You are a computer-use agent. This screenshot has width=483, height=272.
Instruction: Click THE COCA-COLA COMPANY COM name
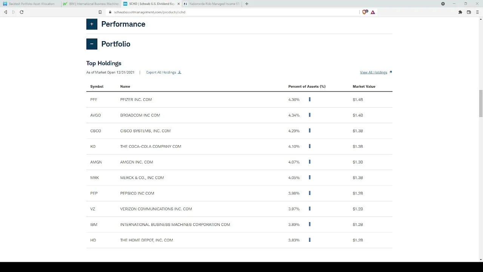[x=151, y=147]
